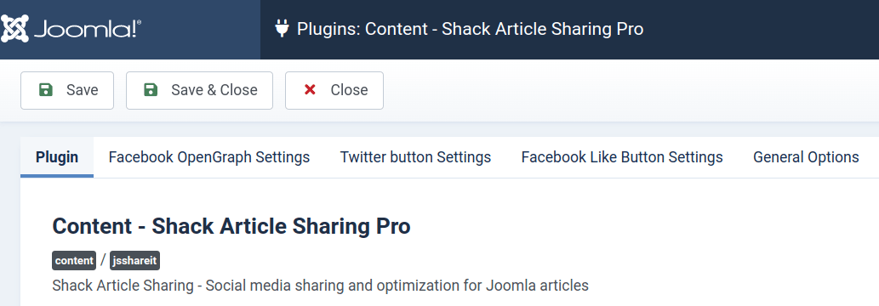879x306 pixels.
Task: Open Facebook Like Button Settings tab
Action: (x=622, y=157)
